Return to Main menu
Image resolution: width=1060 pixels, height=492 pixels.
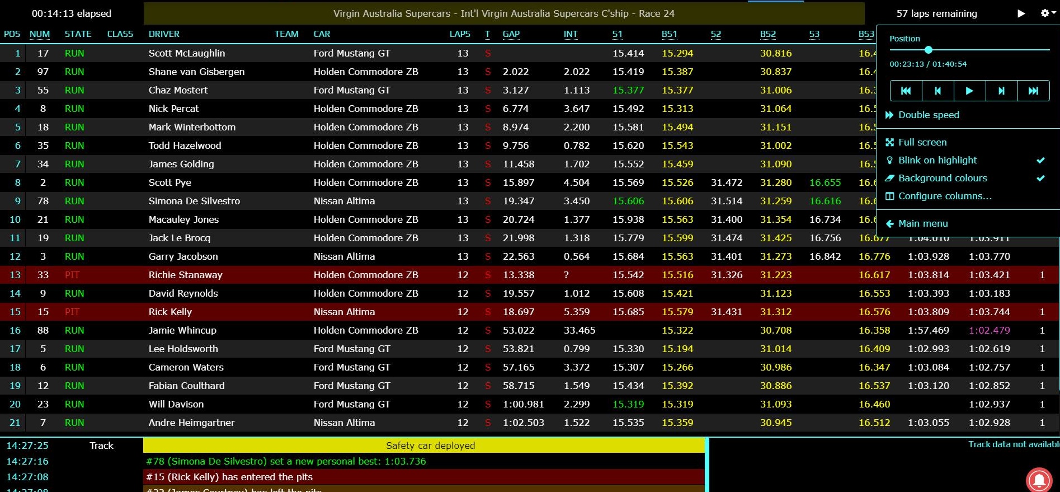coord(923,223)
